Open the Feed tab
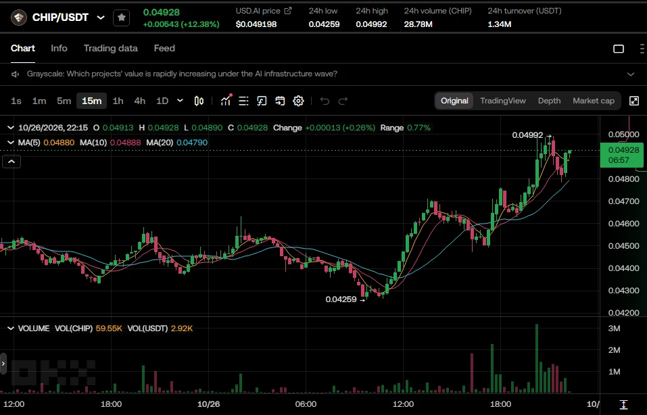The width and height of the screenshot is (647, 415). click(164, 48)
